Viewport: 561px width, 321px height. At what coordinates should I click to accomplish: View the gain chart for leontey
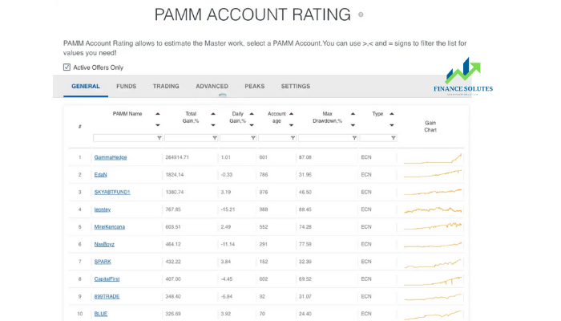pos(433,209)
